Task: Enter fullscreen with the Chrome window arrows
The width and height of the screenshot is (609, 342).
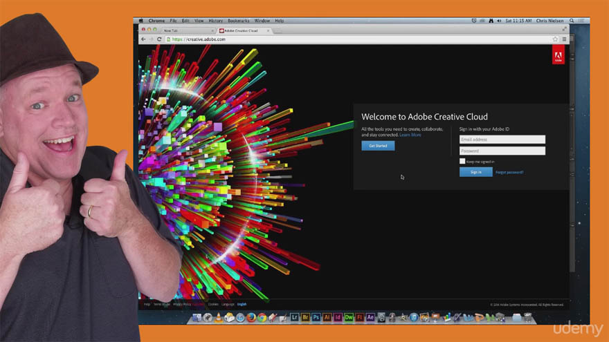Action: tap(564, 29)
